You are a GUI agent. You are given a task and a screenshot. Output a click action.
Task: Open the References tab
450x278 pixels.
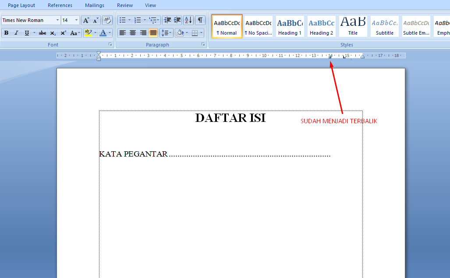pos(60,5)
